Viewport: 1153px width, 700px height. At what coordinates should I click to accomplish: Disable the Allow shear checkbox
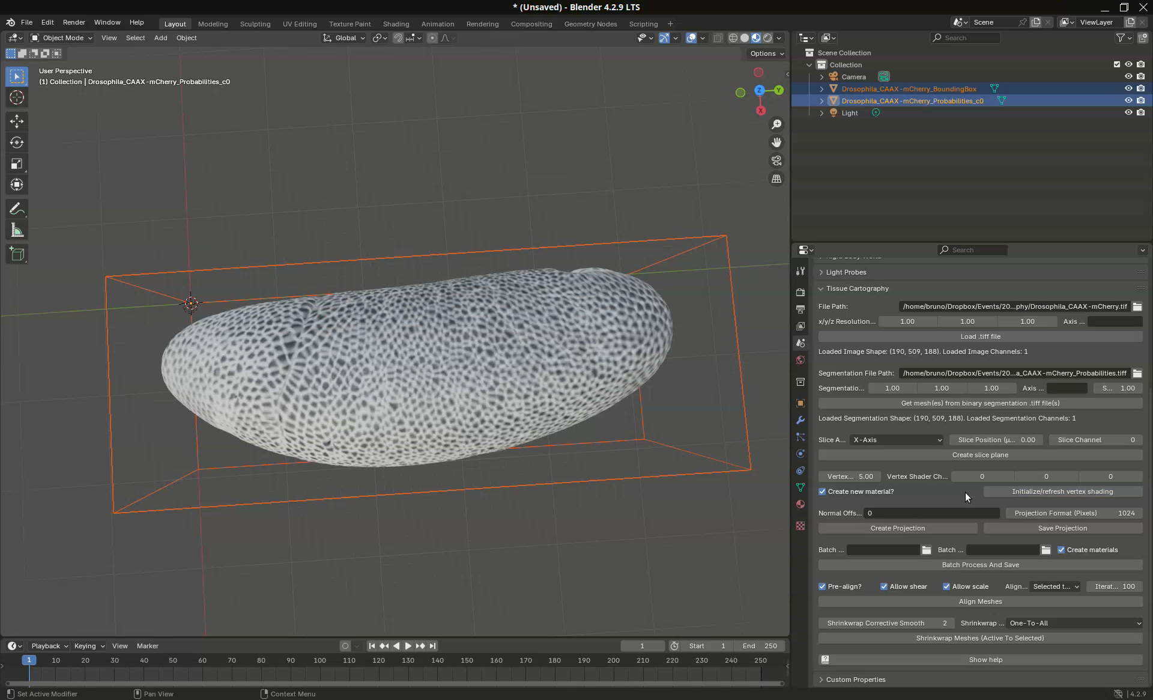884,586
